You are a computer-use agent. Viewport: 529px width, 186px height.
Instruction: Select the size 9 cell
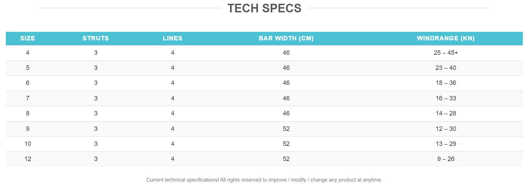point(28,129)
